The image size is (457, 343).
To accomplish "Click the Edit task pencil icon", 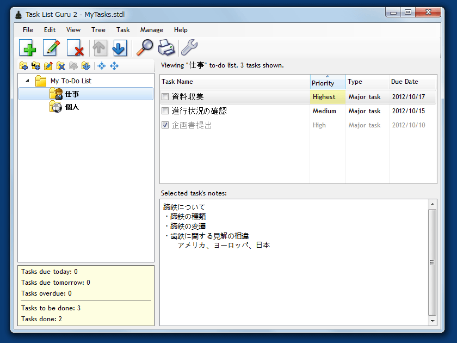I will pyautogui.click(x=52, y=48).
